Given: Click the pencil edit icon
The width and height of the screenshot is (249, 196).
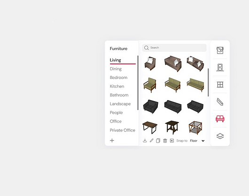Looking at the screenshot, I should coord(151,141).
